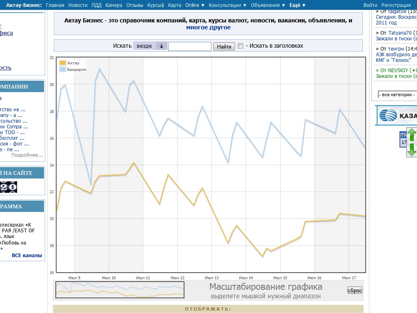Open the Карта page
Image resolution: width=417 pixels, height=313 pixels.
(x=174, y=5)
